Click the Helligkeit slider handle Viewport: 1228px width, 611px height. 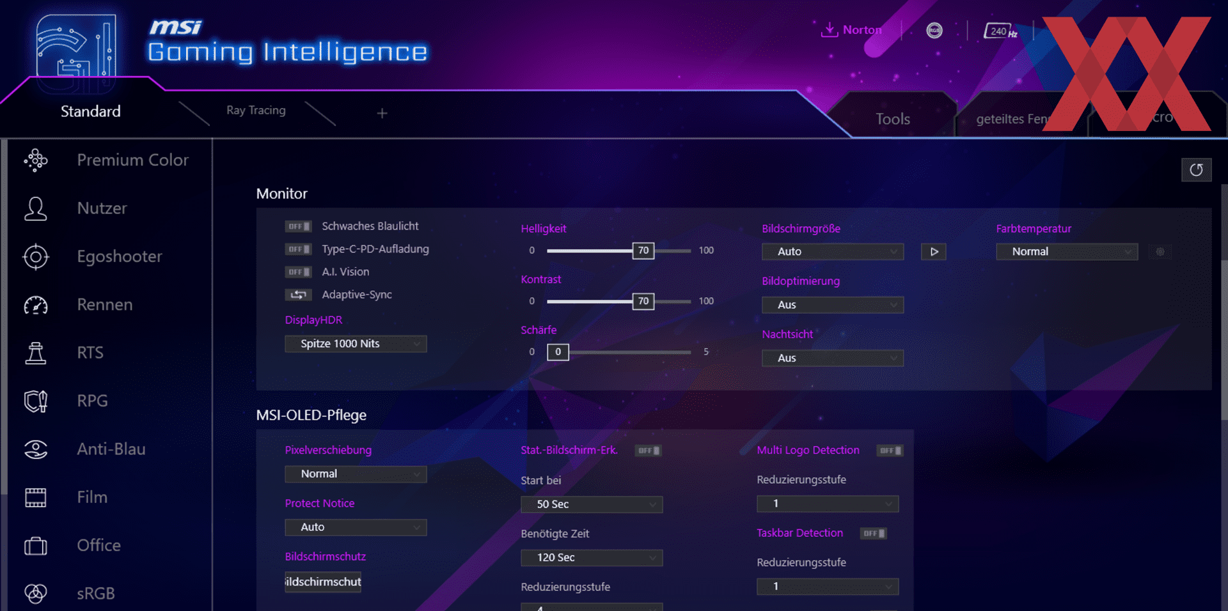643,251
